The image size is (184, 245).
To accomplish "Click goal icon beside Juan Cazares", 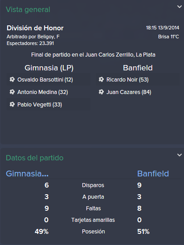I will coord(101,92).
